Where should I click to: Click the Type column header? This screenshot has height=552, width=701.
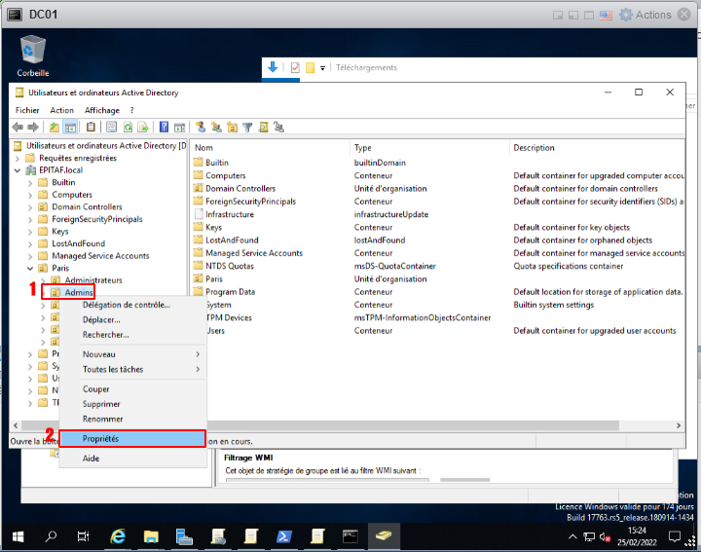(x=363, y=148)
